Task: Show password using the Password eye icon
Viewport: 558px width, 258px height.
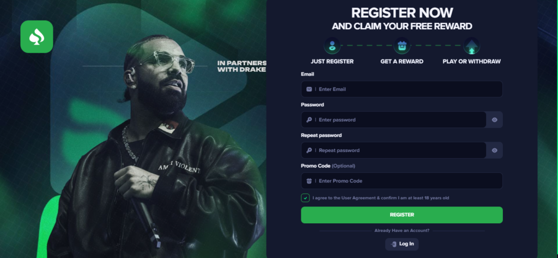Action: point(494,119)
